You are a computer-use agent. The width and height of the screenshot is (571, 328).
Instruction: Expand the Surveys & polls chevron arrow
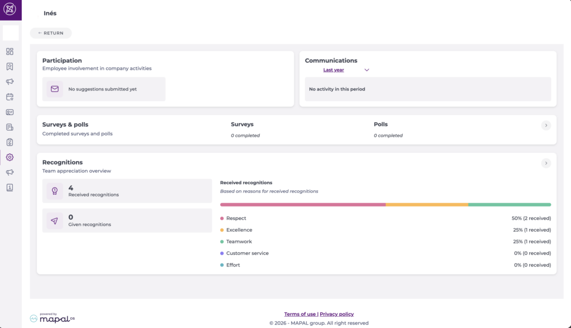pos(546,126)
